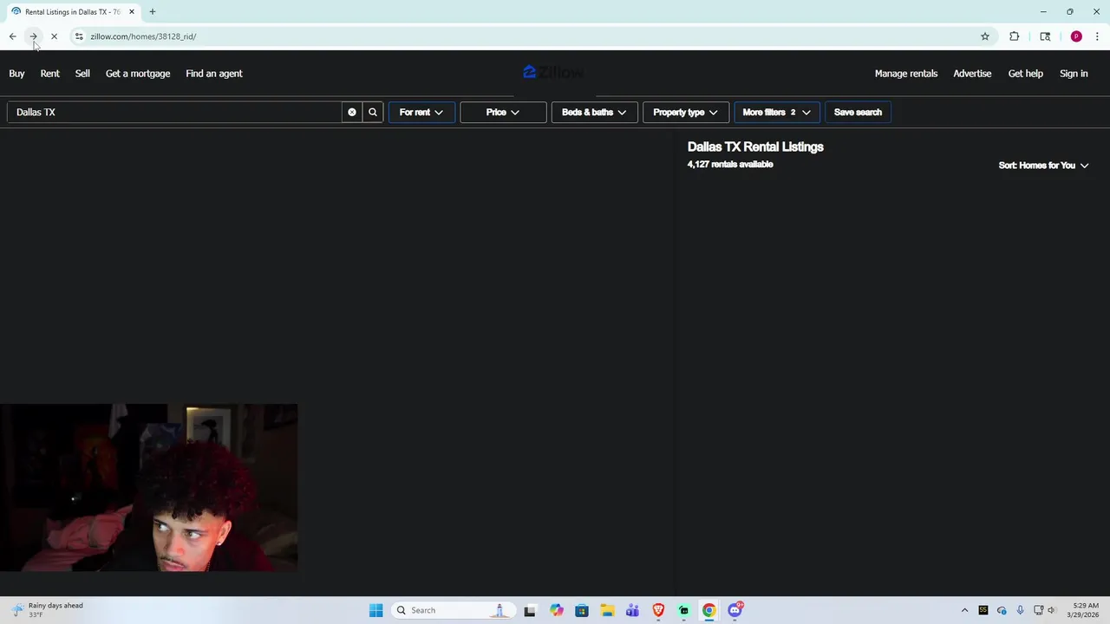This screenshot has height=624, width=1110.
Task: Click the Windows taskbar Search box
Action: pyautogui.click(x=453, y=610)
